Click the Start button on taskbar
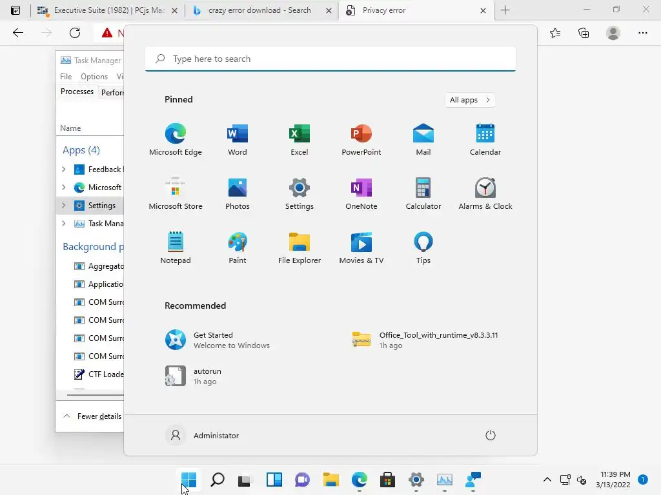The height and width of the screenshot is (495, 661). point(189,480)
